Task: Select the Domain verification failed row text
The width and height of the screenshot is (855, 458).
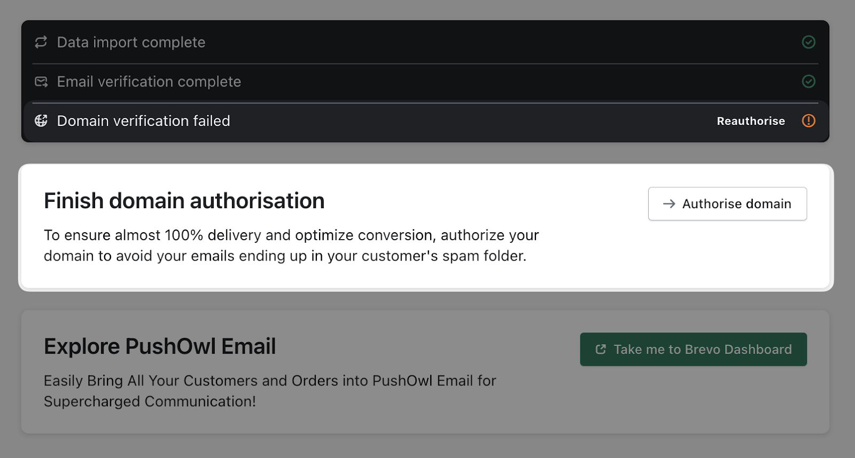Action: [x=144, y=121]
